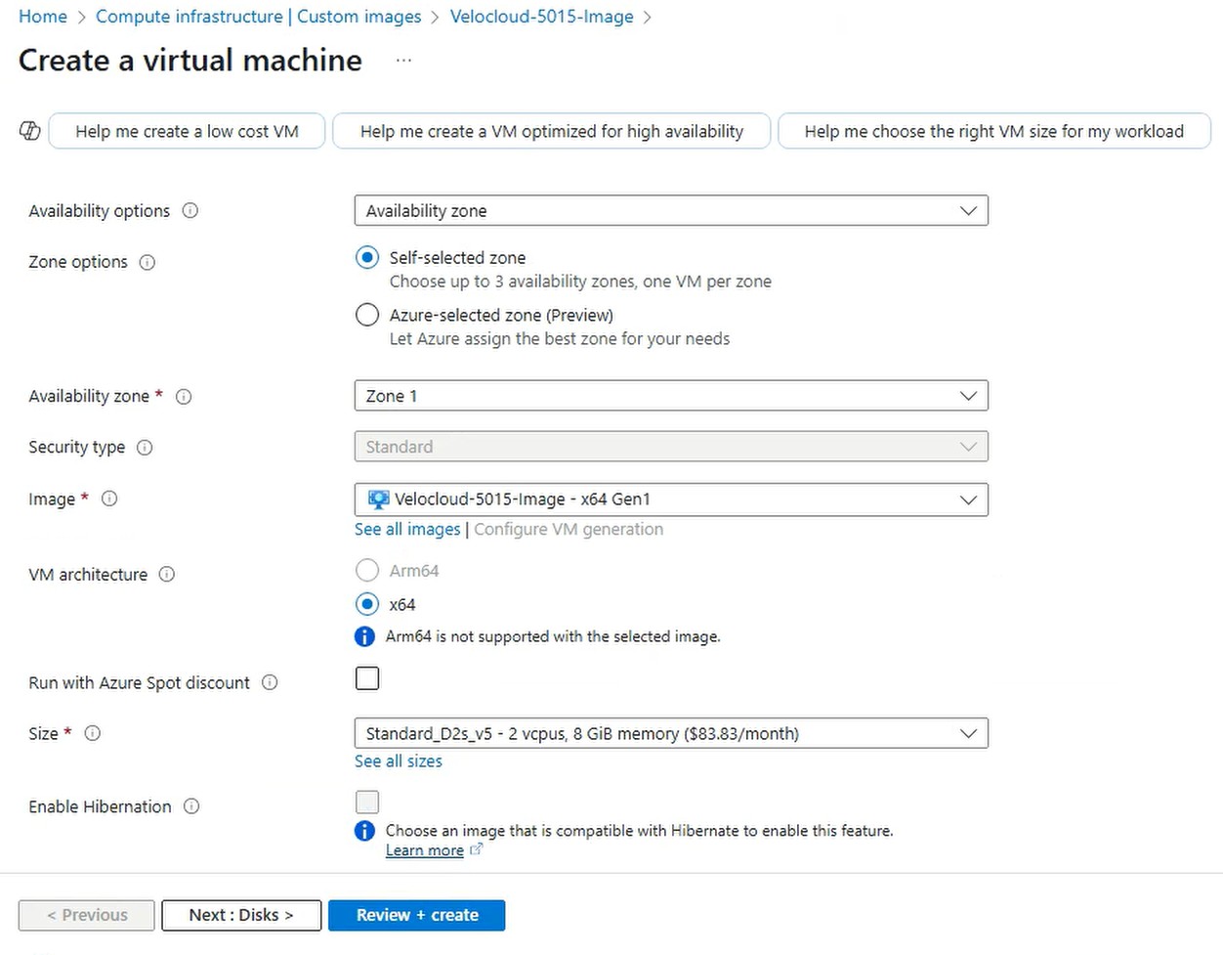Click Help me choose the right VM size

point(994,131)
